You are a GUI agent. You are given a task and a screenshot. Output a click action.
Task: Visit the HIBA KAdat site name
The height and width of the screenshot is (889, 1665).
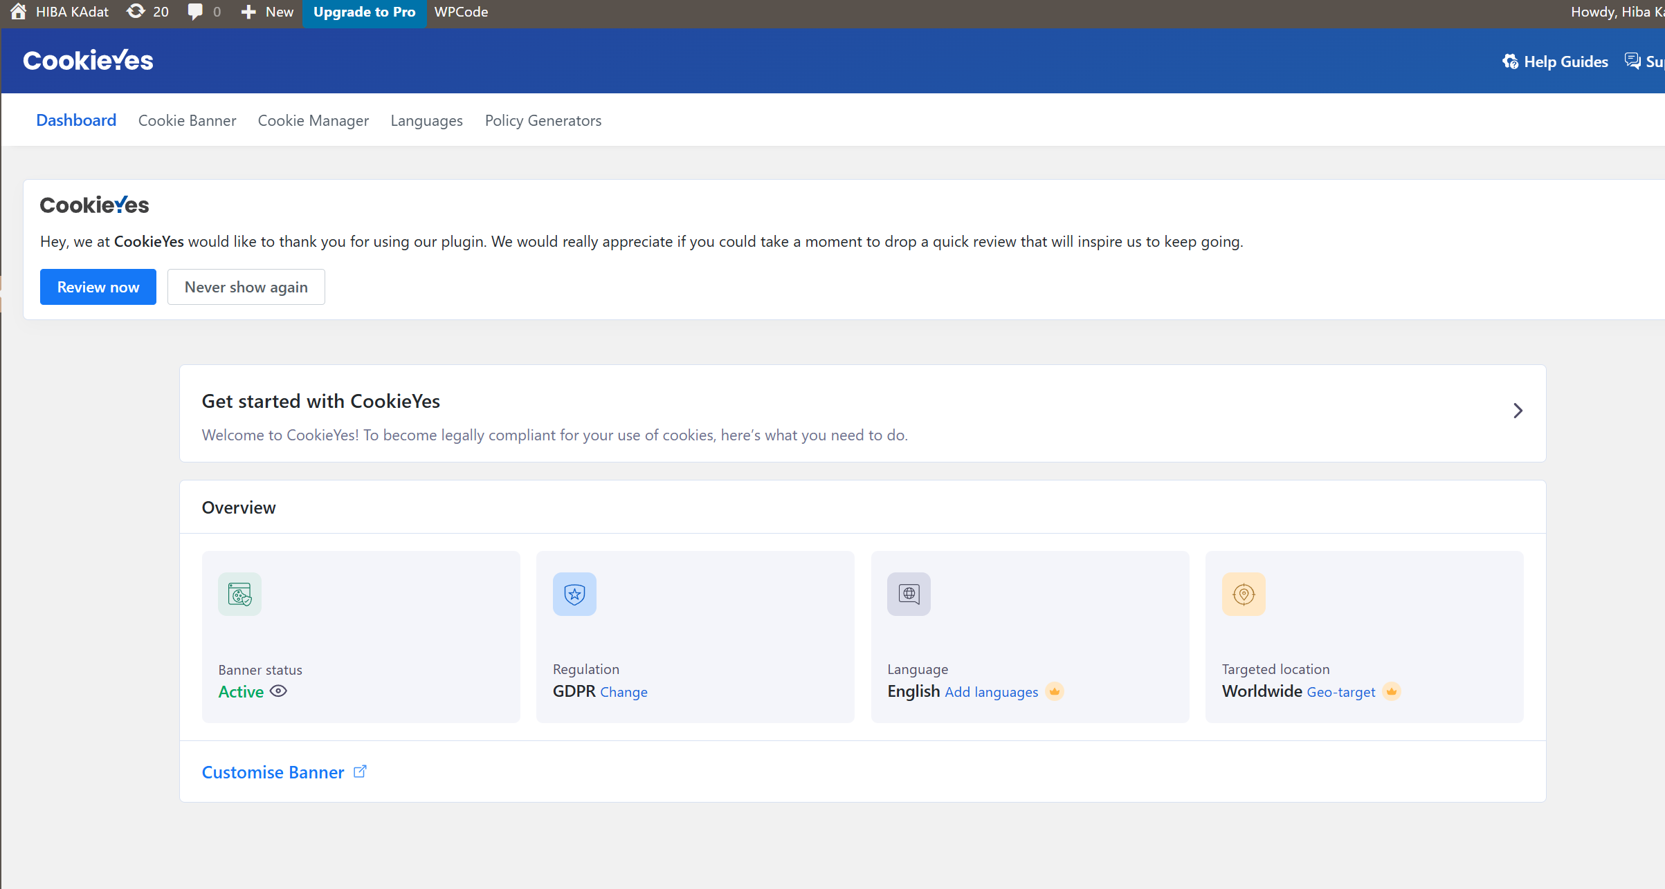click(x=72, y=12)
